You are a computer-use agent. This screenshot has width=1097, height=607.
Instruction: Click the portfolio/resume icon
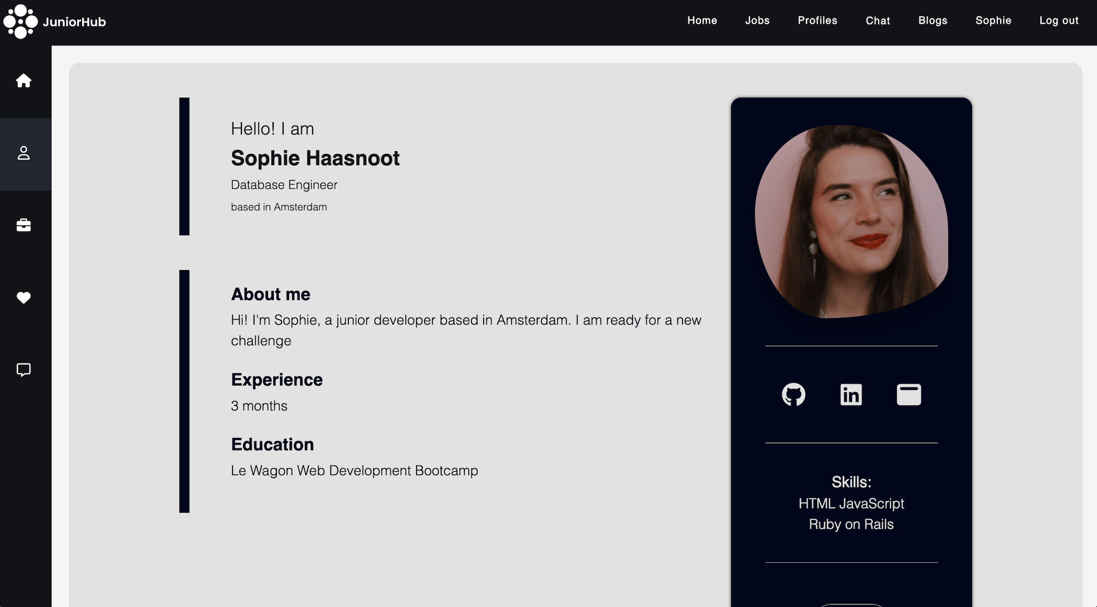909,395
